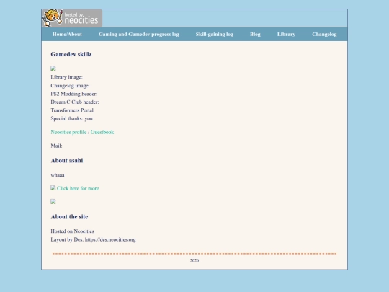This screenshot has height=292, width=389.
Task: Click the About the site heading
Action: [69, 217]
